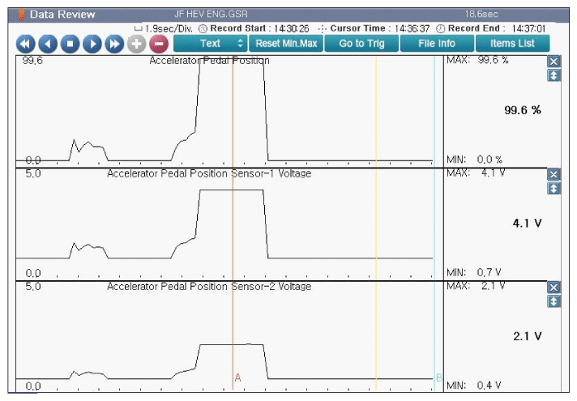Click the fast forward playback button
This screenshot has width=577, height=401.
point(114,44)
